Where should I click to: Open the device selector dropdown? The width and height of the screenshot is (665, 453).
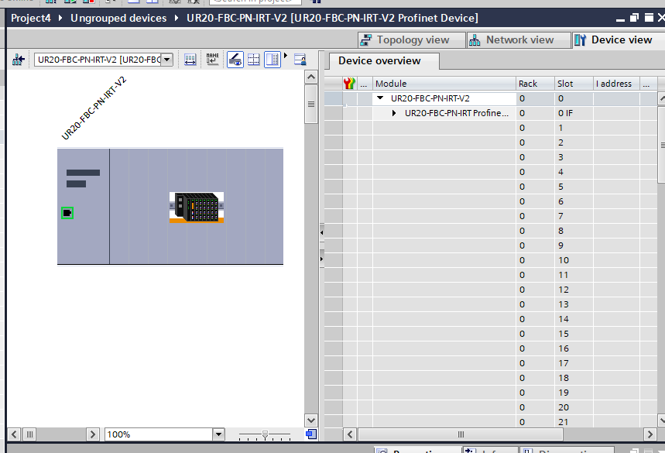point(167,60)
